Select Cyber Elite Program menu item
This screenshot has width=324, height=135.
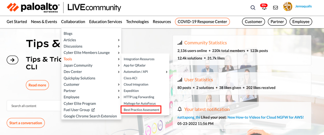[x=80, y=104]
